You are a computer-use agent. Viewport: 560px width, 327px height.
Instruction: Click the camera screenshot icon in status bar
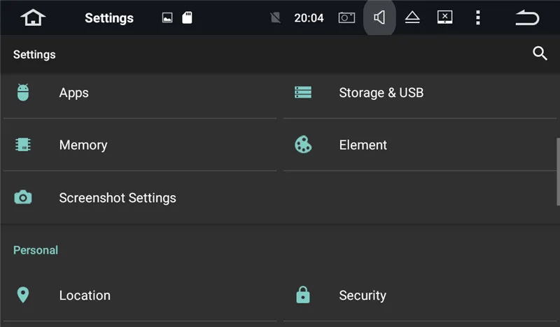click(x=346, y=17)
